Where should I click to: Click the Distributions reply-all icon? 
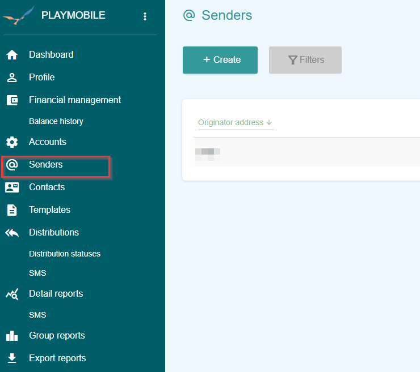[12, 233]
